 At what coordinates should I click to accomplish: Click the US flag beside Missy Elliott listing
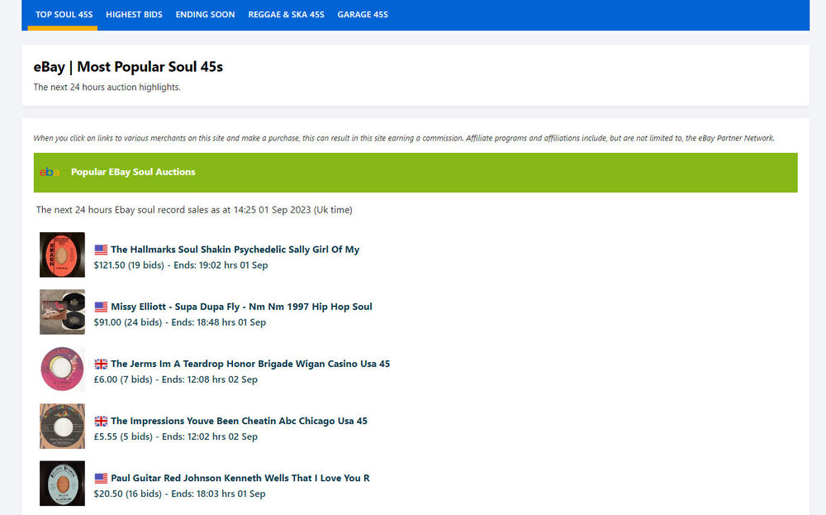pos(101,307)
